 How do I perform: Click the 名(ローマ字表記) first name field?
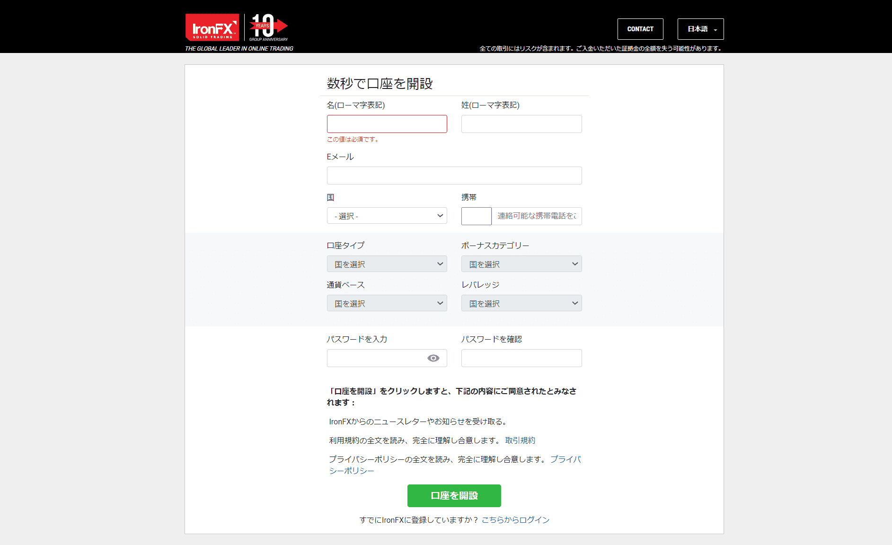[387, 123]
